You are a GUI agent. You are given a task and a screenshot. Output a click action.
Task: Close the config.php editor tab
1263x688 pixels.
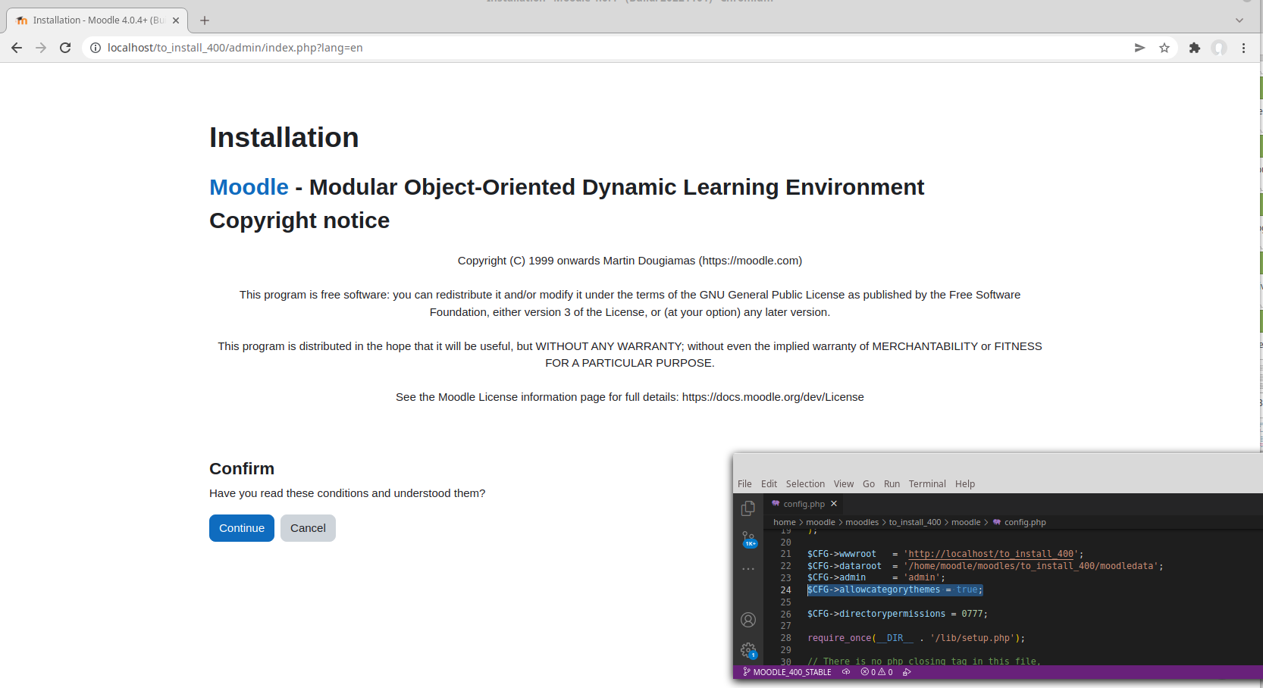pyautogui.click(x=834, y=504)
